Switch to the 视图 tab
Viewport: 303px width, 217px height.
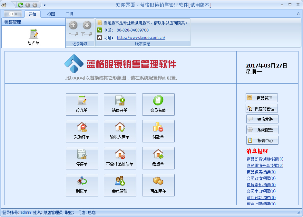tap(51, 14)
